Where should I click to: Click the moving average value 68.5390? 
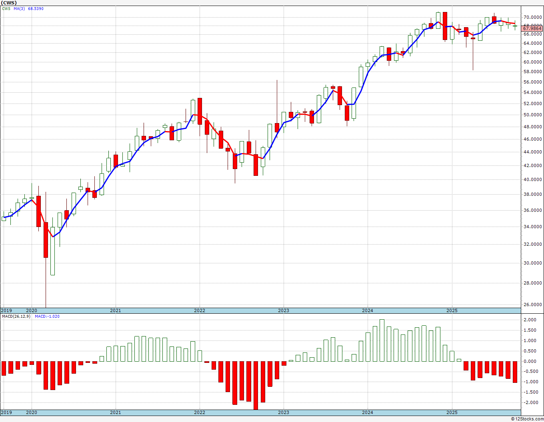point(36,8)
